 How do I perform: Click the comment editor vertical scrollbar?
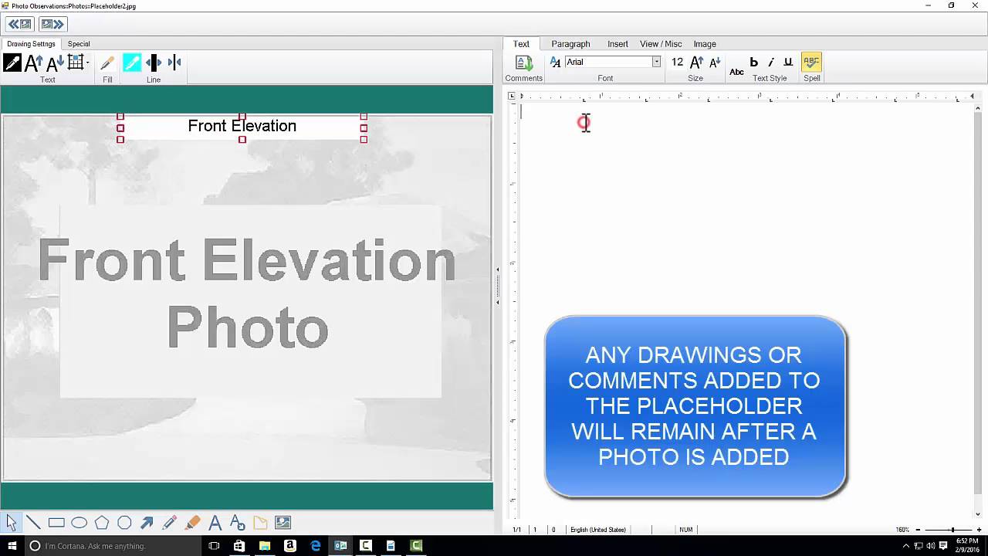coord(978,309)
